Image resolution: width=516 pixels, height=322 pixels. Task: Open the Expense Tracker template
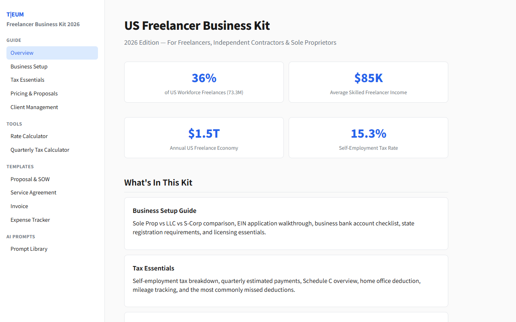point(30,220)
